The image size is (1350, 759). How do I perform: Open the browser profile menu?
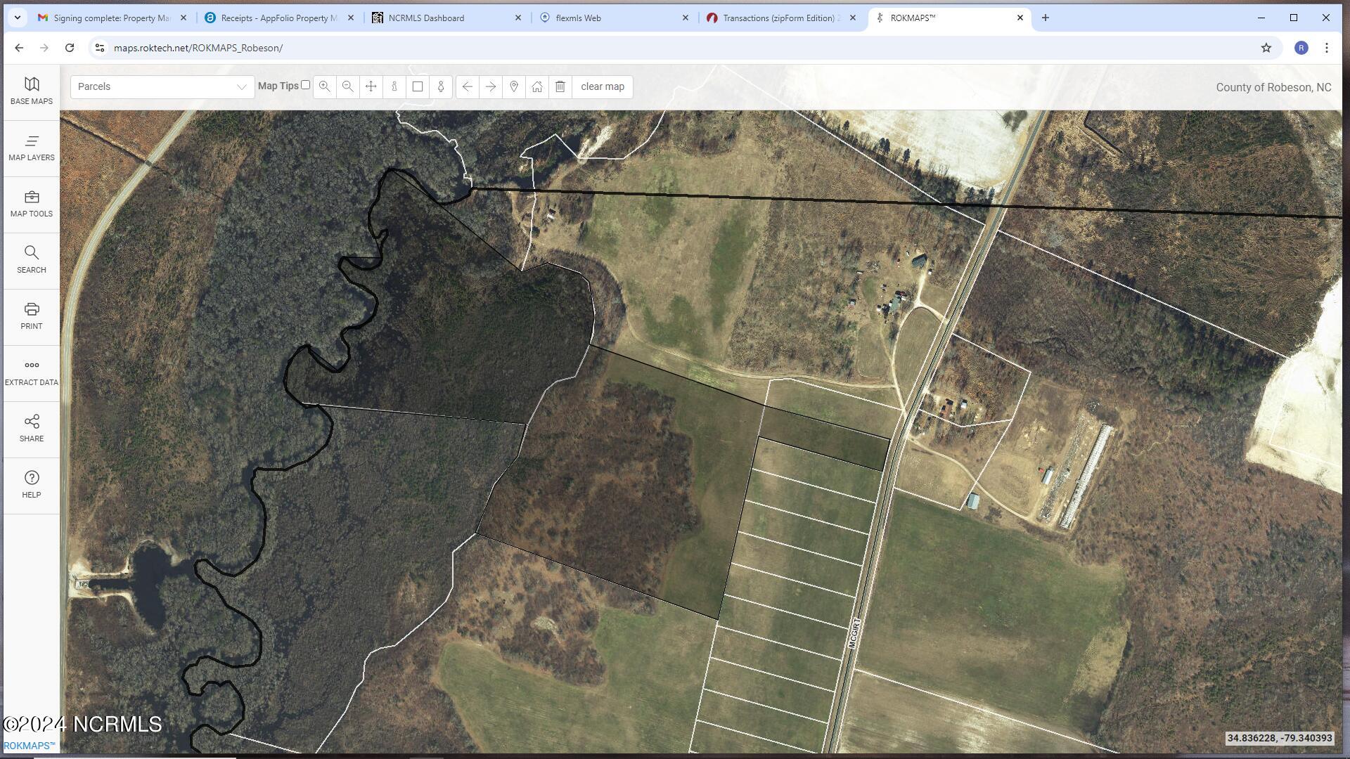tap(1301, 48)
